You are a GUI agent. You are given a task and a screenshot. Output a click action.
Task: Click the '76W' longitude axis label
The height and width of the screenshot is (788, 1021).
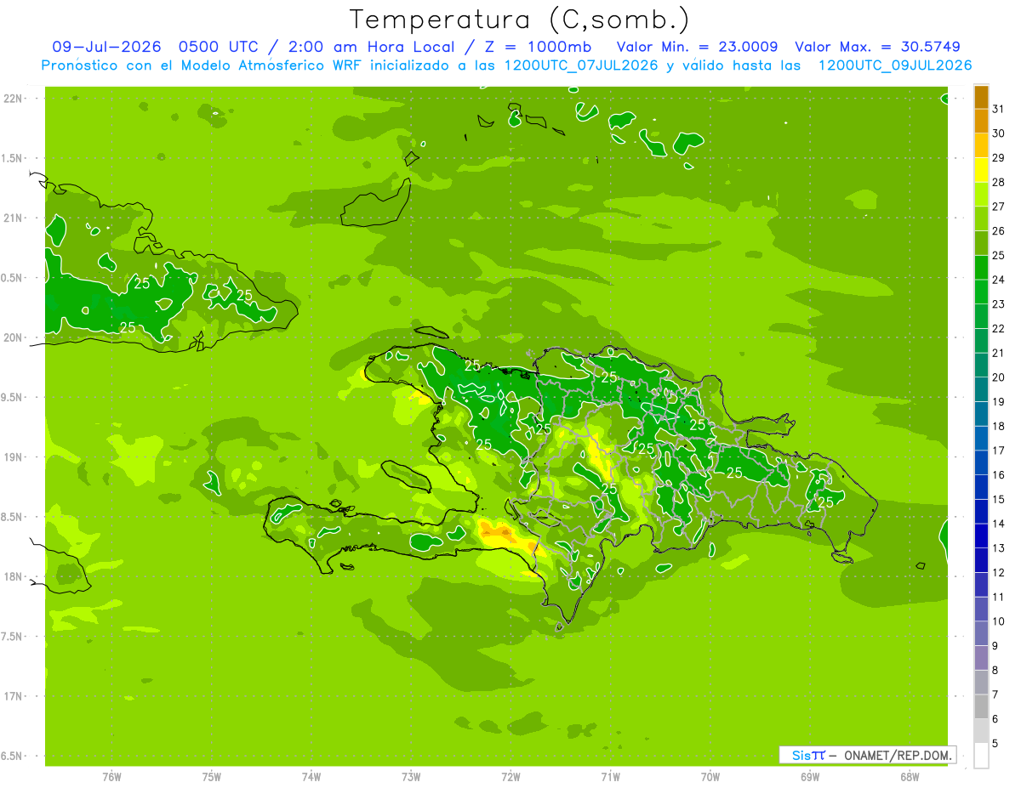pos(111,776)
